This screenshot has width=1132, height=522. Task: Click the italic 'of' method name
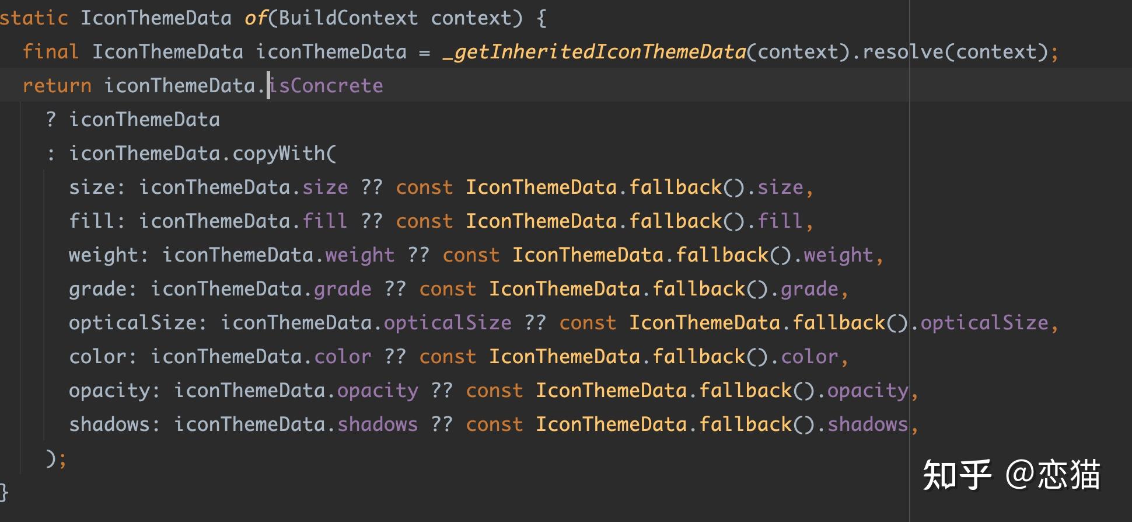point(255,18)
